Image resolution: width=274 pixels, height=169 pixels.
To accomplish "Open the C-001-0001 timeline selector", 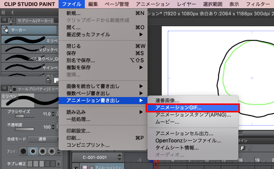I will (x=97, y=157).
